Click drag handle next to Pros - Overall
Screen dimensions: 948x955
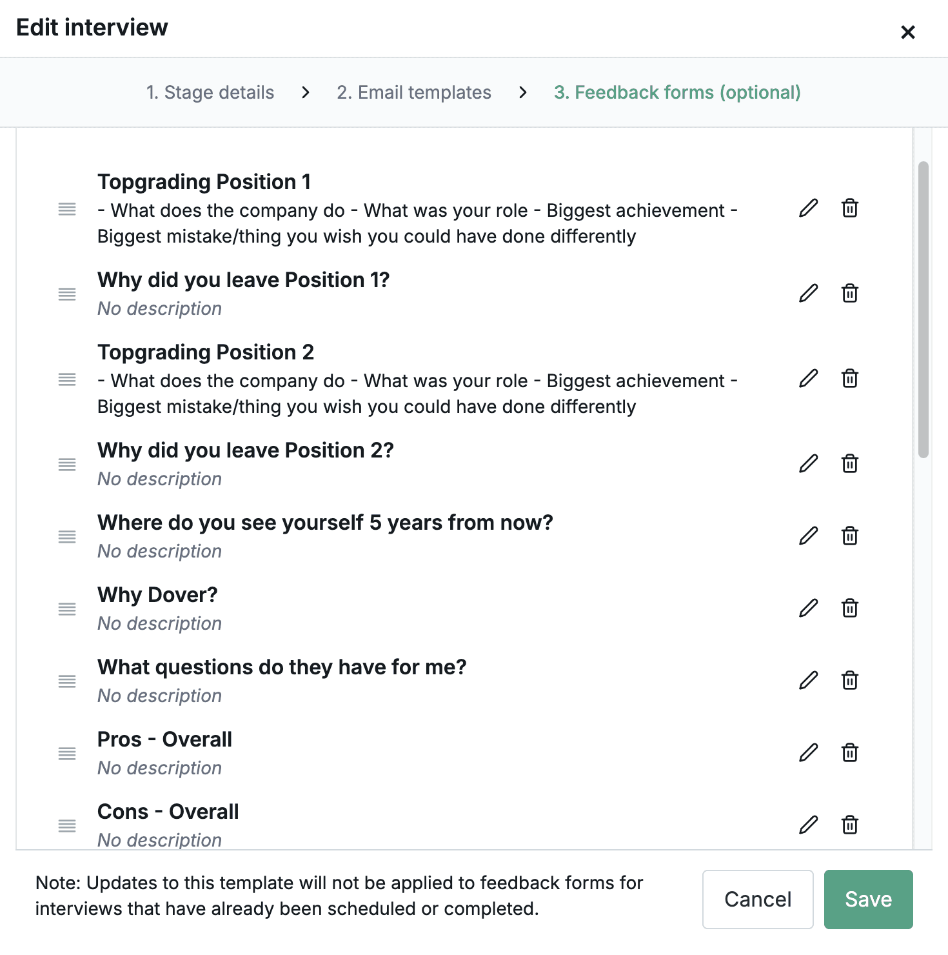(x=67, y=754)
